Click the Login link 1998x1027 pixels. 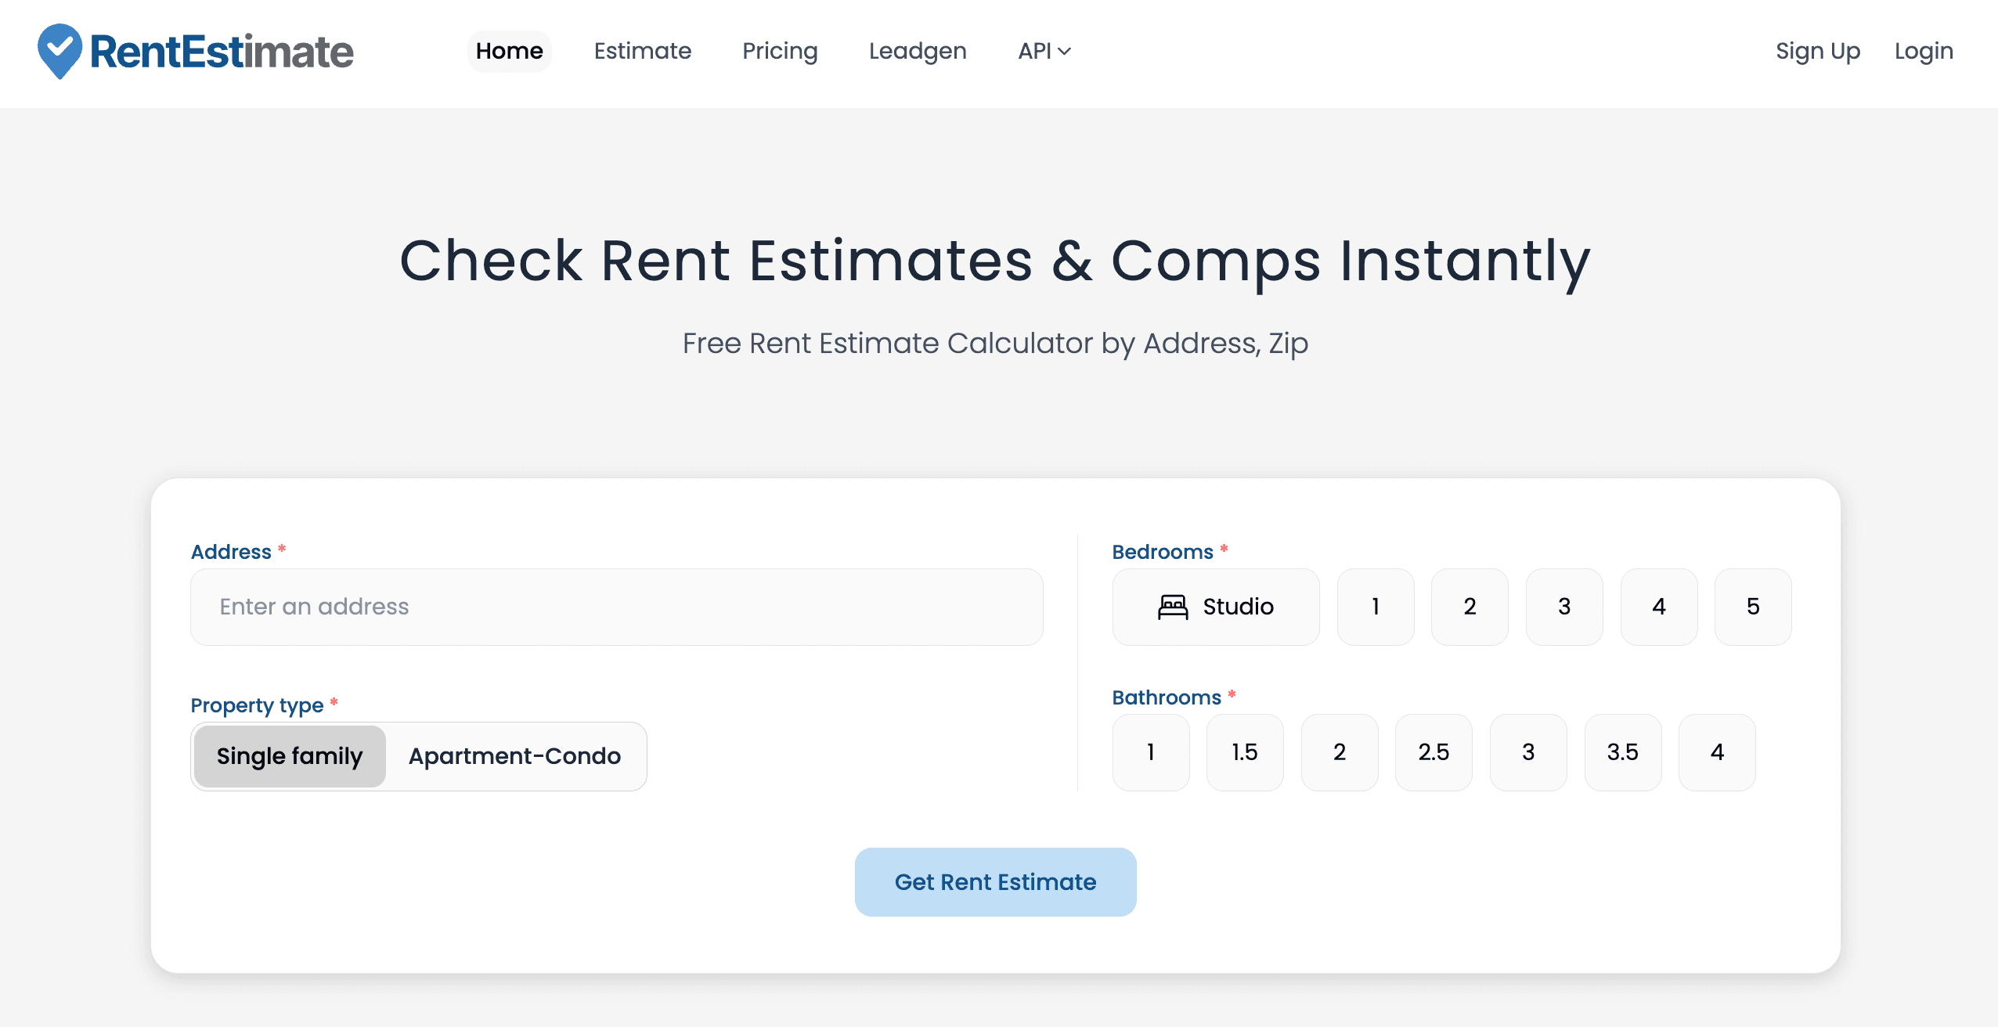click(1924, 51)
